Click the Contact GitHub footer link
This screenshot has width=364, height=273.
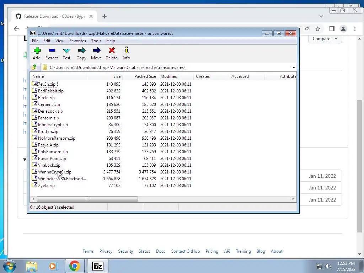[x=185, y=251]
